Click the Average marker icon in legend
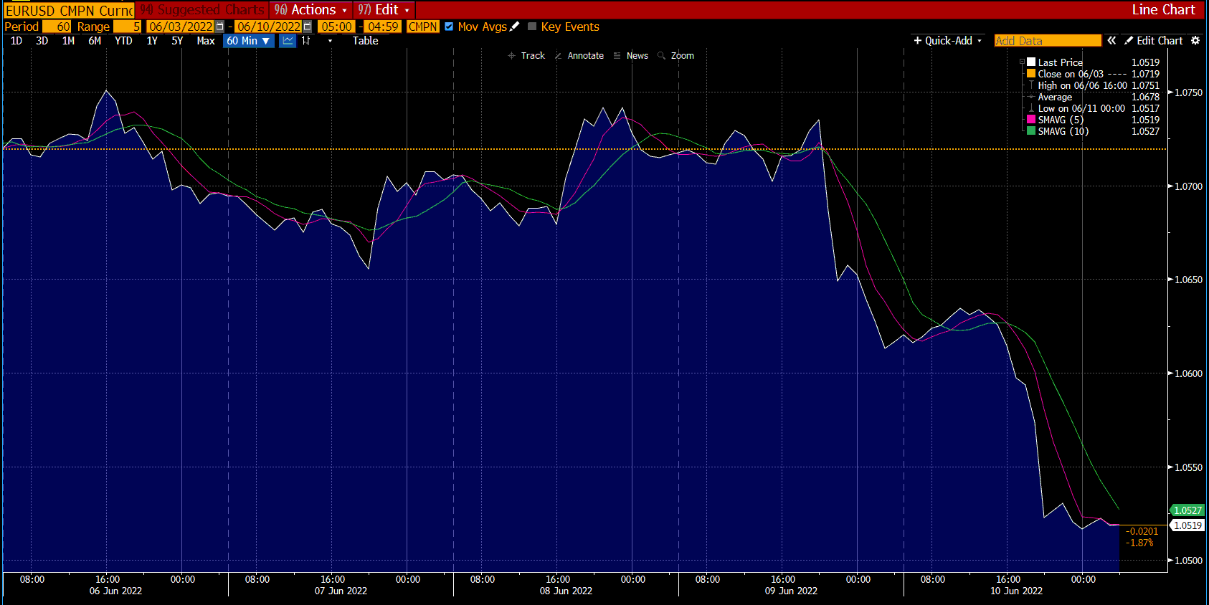The width and height of the screenshot is (1209, 605). coord(1031,97)
